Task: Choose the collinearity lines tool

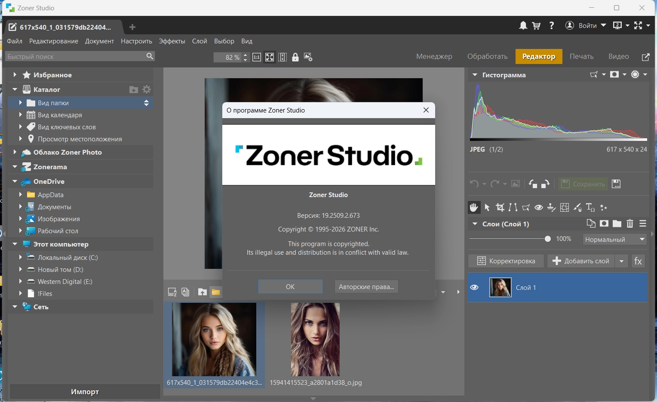Action: [513, 207]
